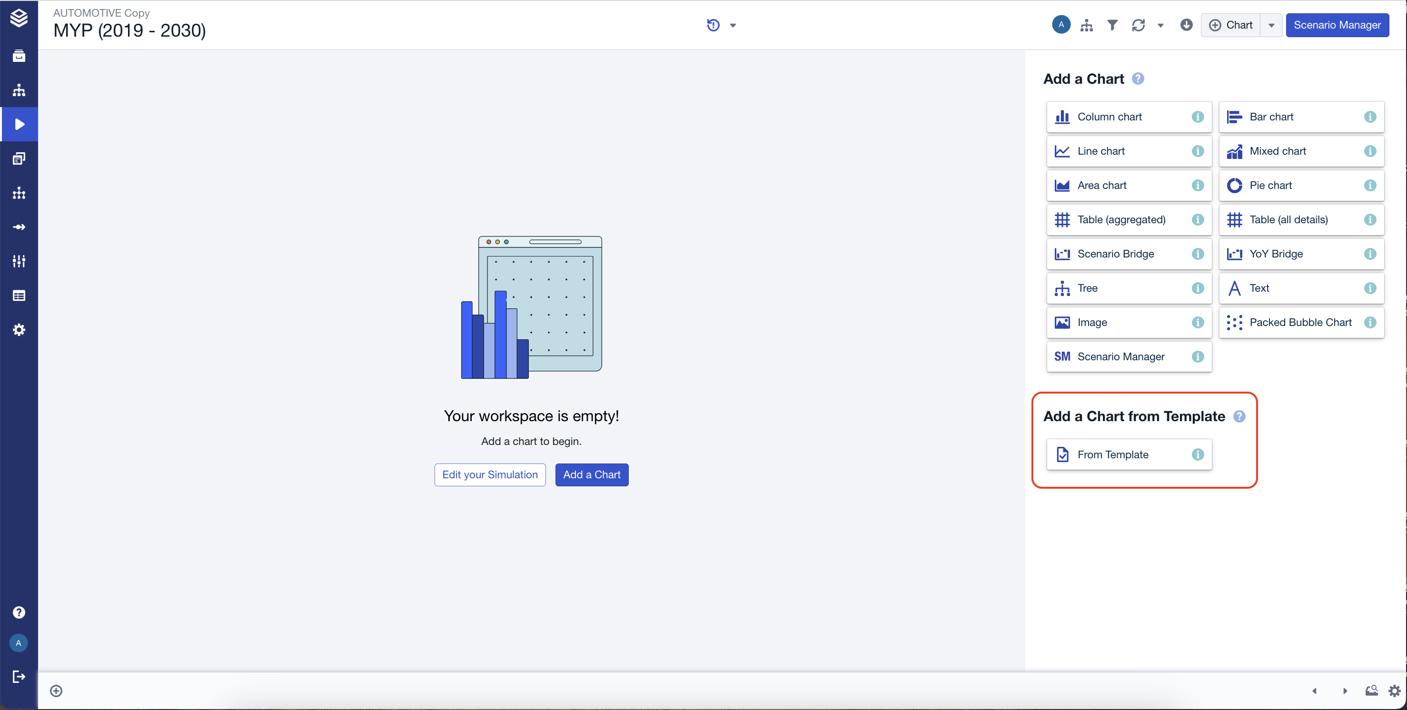The width and height of the screenshot is (1407, 710).
Task: Expand the refresh options dropdown arrow
Action: click(1160, 26)
